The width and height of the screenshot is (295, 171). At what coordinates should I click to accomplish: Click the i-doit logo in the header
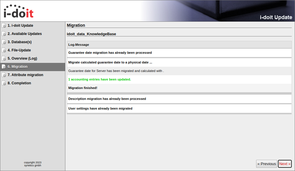pyautogui.click(x=19, y=11)
